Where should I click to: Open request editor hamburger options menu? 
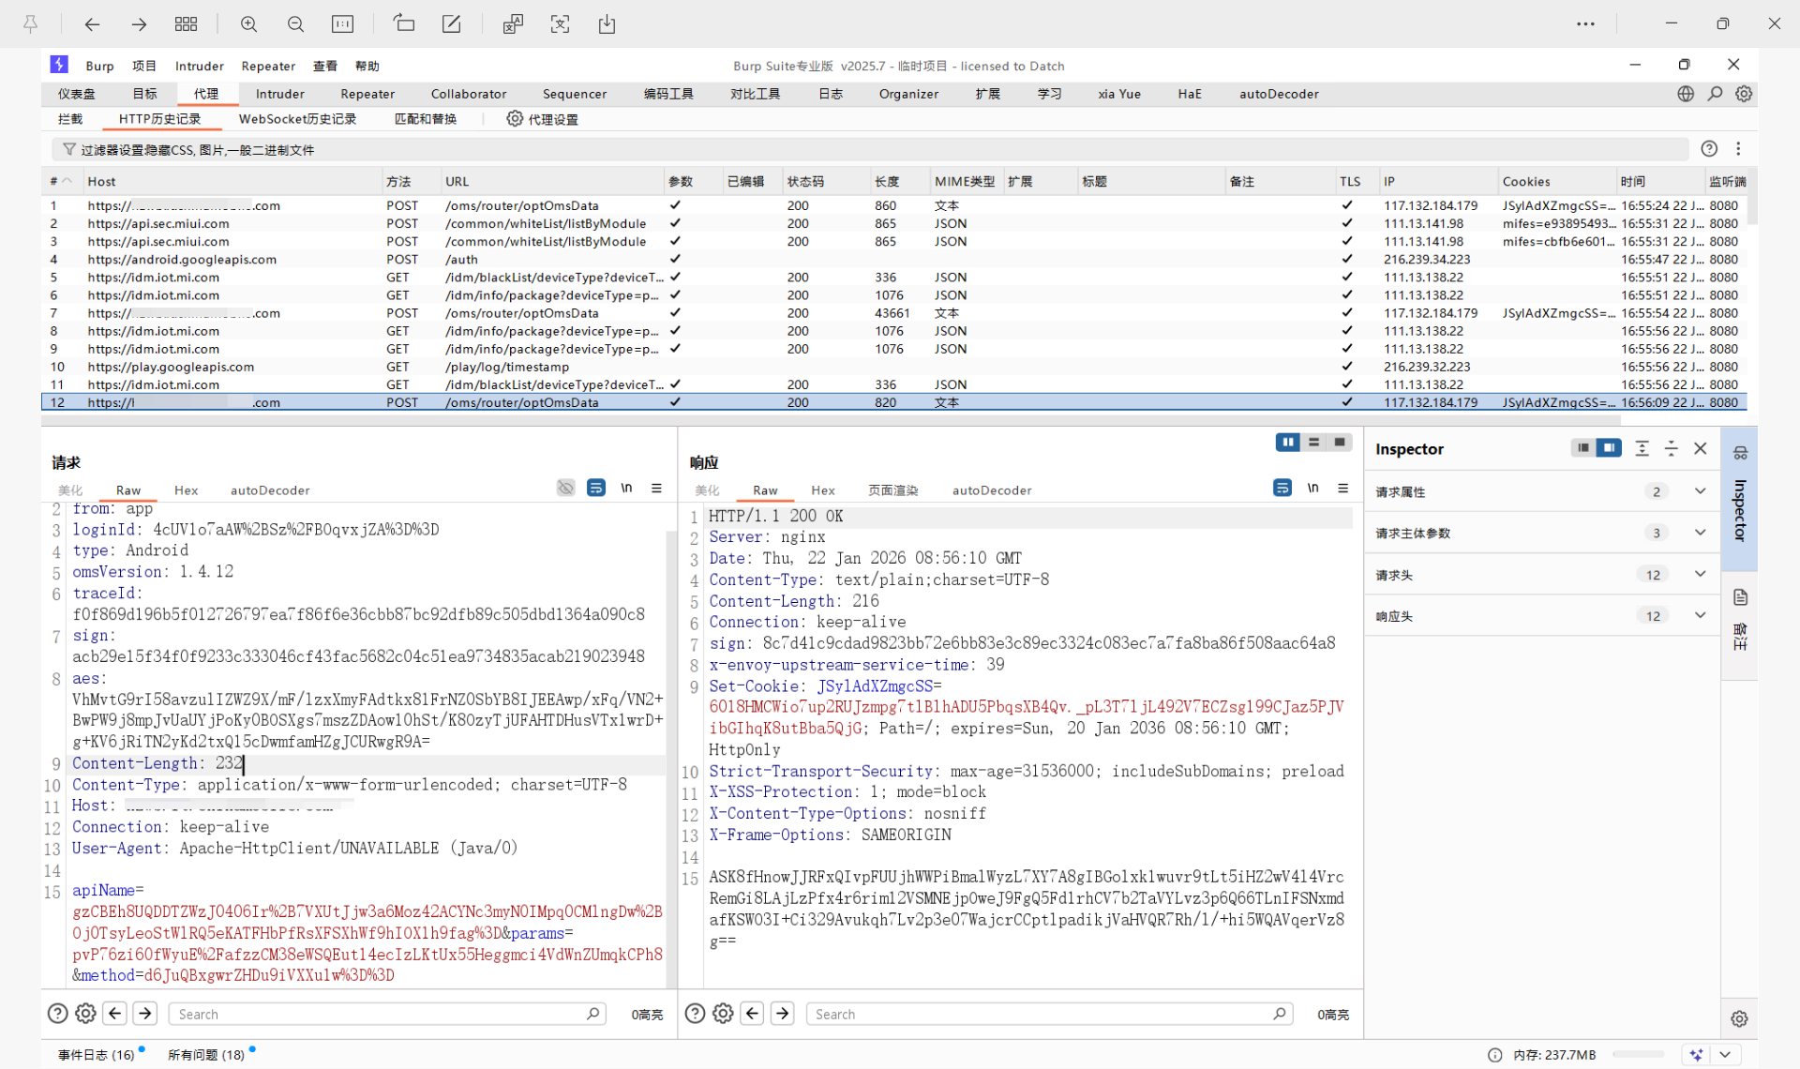coord(656,488)
